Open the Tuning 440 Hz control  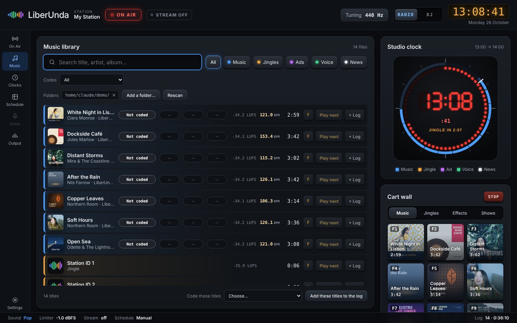click(x=364, y=15)
